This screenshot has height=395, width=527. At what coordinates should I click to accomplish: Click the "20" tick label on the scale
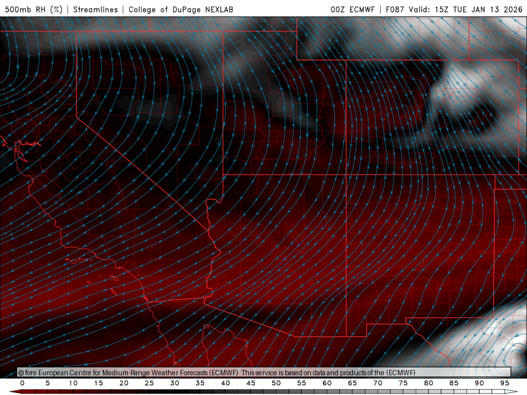(124, 383)
